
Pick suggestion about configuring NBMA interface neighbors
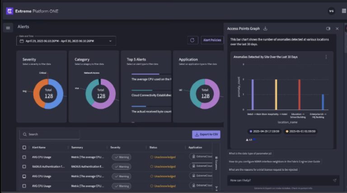point(274,161)
